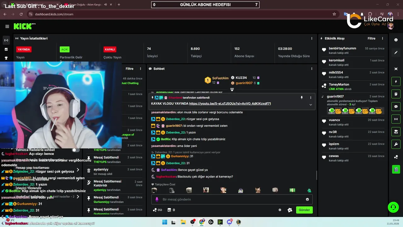Click the YAYINDA live status badge
The width and height of the screenshot is (403, 227).
click(24, 49)
